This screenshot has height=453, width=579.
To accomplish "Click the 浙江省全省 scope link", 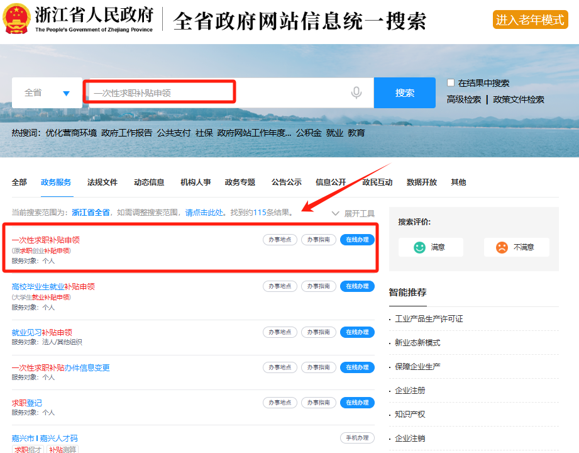I will [x=91, y=213].
